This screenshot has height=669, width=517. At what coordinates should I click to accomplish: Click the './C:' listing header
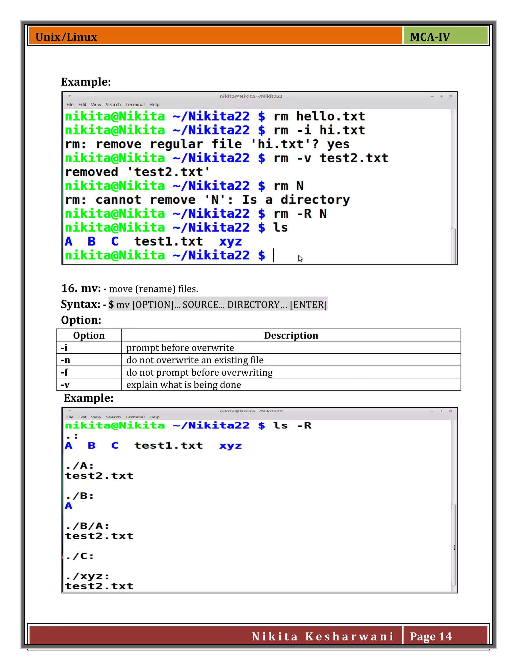click(80, 556)
